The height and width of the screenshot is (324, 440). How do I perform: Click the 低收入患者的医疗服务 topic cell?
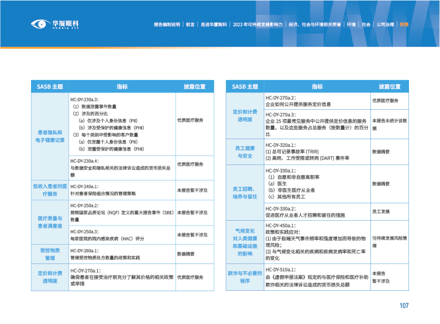coord(50,190)
